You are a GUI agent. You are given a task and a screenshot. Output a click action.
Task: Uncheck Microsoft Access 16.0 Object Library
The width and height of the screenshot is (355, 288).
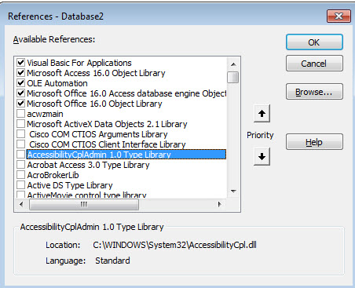20,73
